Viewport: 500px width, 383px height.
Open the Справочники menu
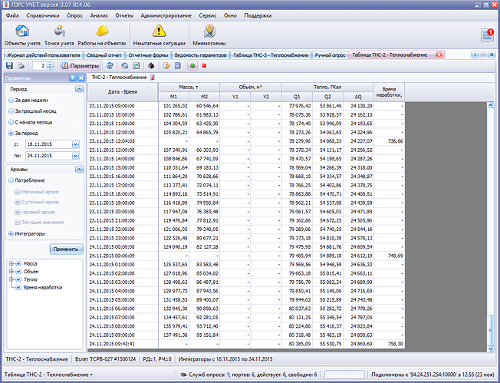(x=43, y=15)
